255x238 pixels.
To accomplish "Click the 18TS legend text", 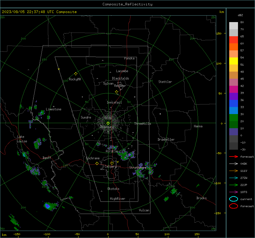I will [x=244, y=192].
